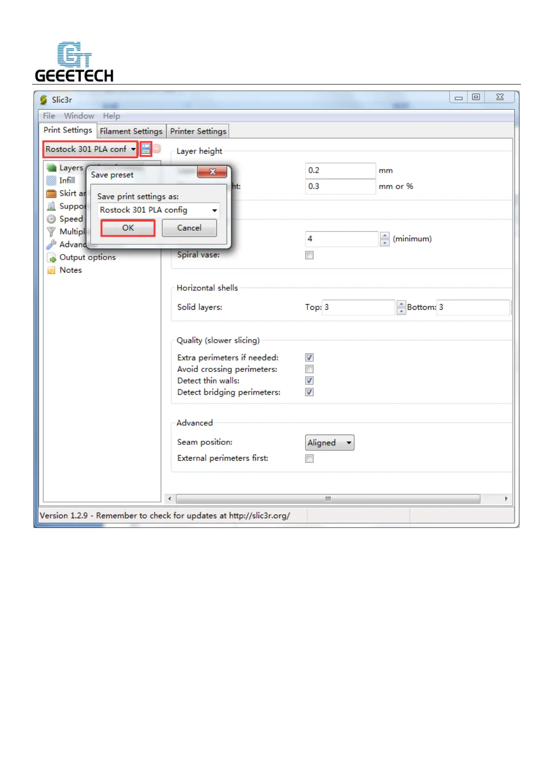Viewport: 553px width, 782px height.
Task: Switch to Print Settings tab
Action: [x=68, y=130]
